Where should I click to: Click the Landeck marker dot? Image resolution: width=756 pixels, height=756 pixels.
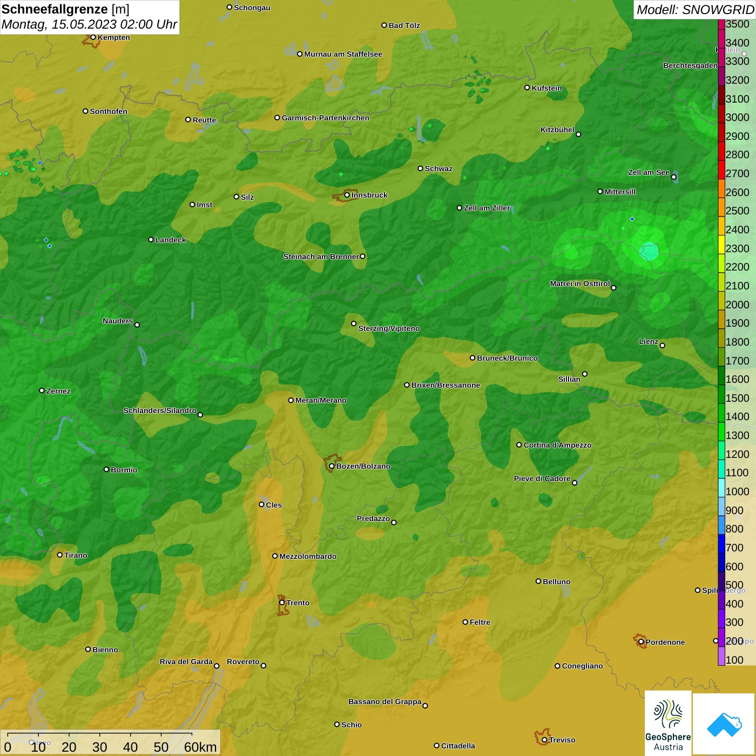[151, 239]
